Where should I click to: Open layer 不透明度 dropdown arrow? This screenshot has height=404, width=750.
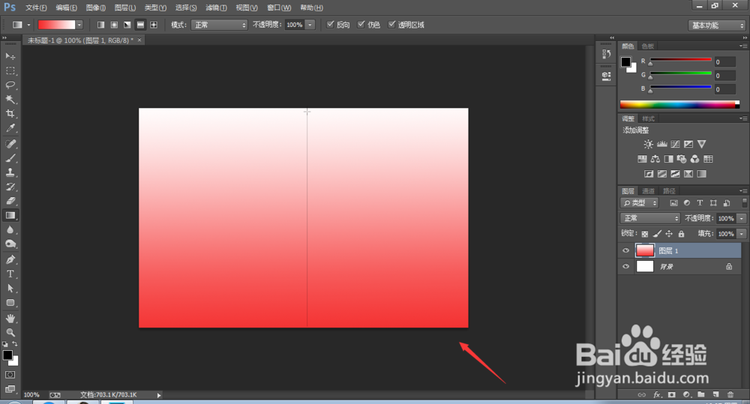click(x=742, y=219)
